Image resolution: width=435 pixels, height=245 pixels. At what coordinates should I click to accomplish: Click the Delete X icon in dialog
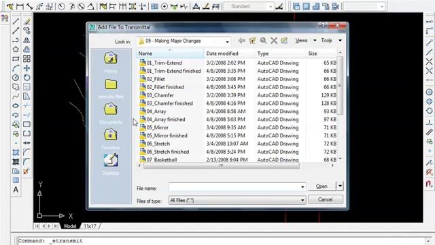coord(274,41)
